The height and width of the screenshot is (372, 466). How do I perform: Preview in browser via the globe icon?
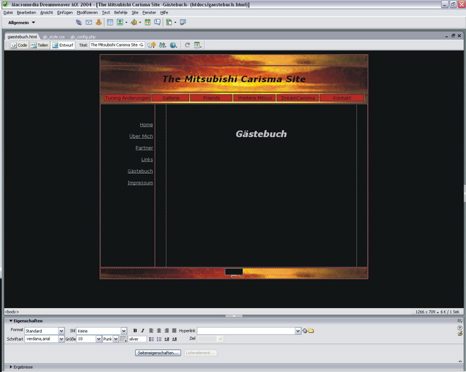coord(173,45)
